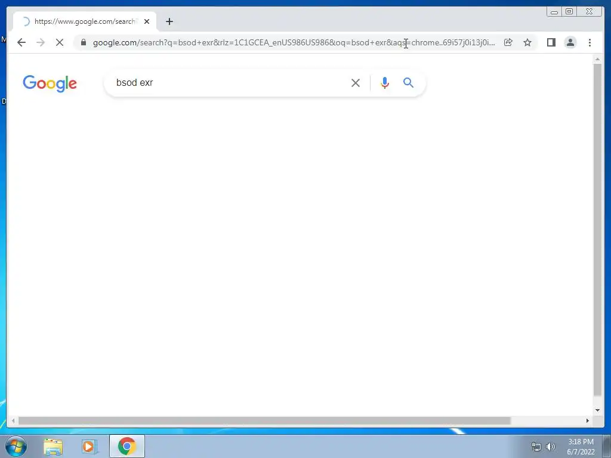The image size is (611, 458).
Task: Open the clock showing 3:18 PM
Action: pyautogui.click(x=581, y=447)
